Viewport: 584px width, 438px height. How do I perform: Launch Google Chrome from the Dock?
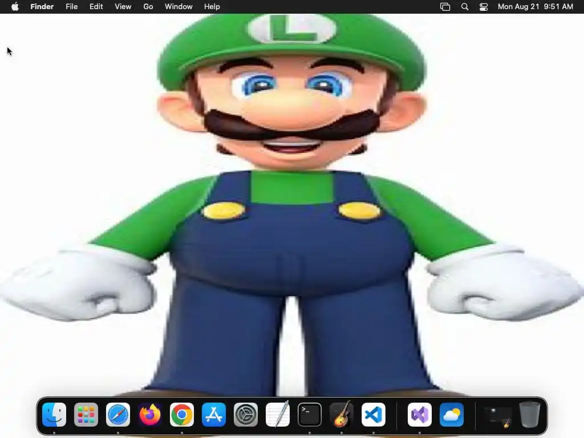tap(182, 415)
